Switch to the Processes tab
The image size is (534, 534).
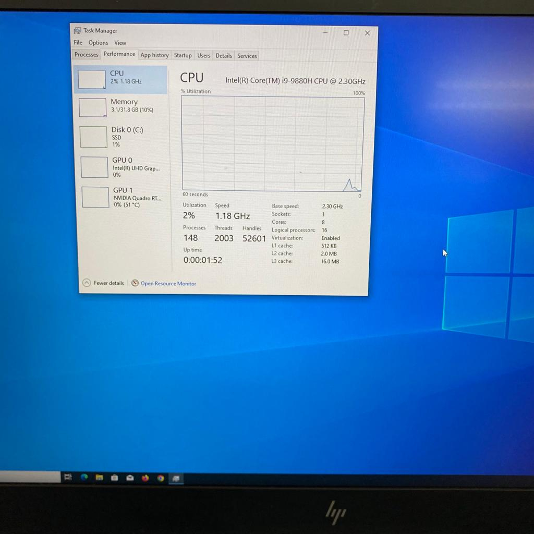click(x=86, y=55)
